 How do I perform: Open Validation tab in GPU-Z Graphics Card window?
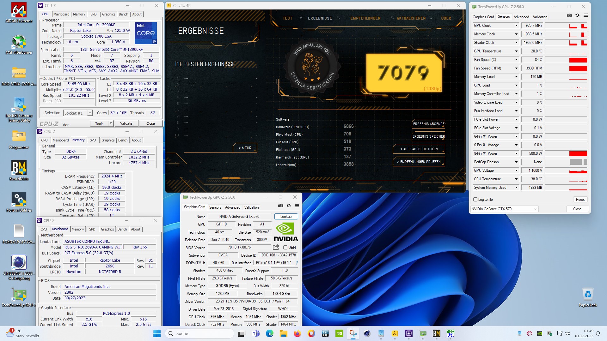click(x=251, y=207)
